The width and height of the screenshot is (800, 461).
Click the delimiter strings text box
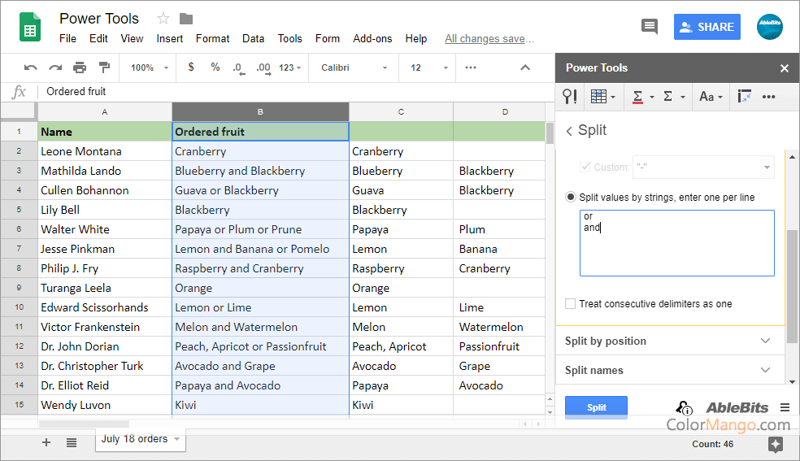(676, 244)
